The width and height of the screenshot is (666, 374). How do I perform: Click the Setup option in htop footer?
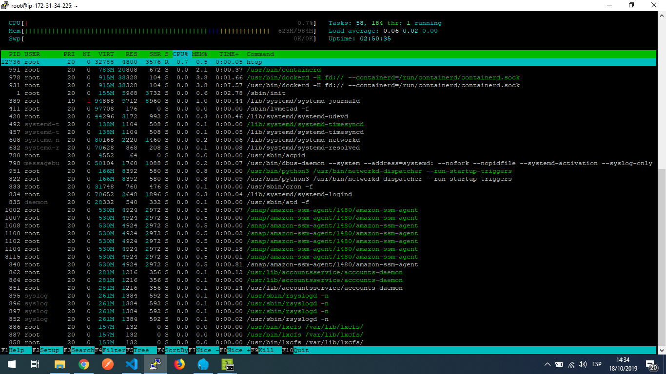(50, 350)
